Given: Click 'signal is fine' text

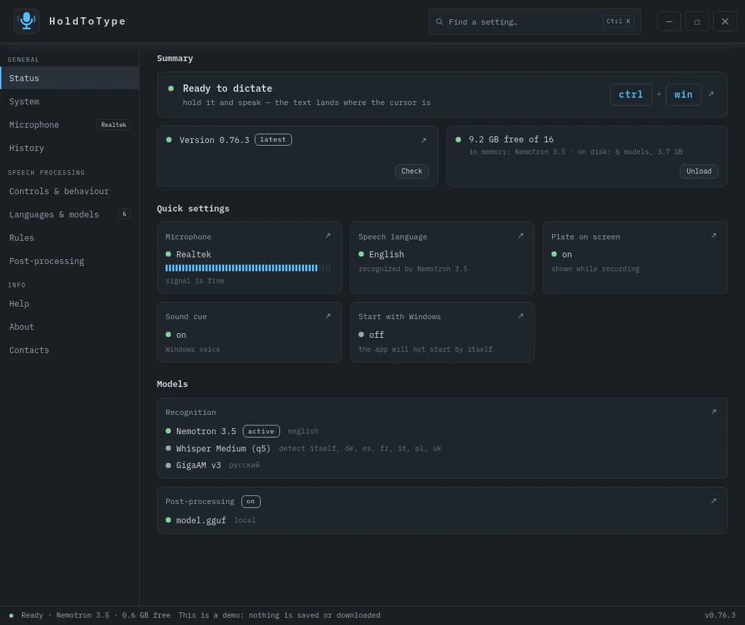Looking at the screenshot, I should click(195, 281).
